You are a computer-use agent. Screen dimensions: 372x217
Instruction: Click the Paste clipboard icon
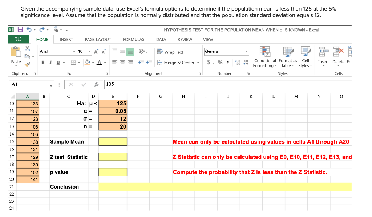pyautogui.click(x=16, y=52)
